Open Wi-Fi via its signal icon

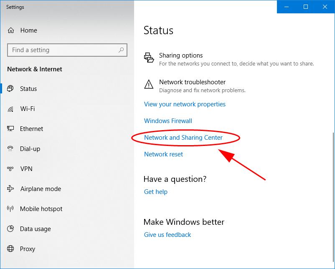click(11, 109)
